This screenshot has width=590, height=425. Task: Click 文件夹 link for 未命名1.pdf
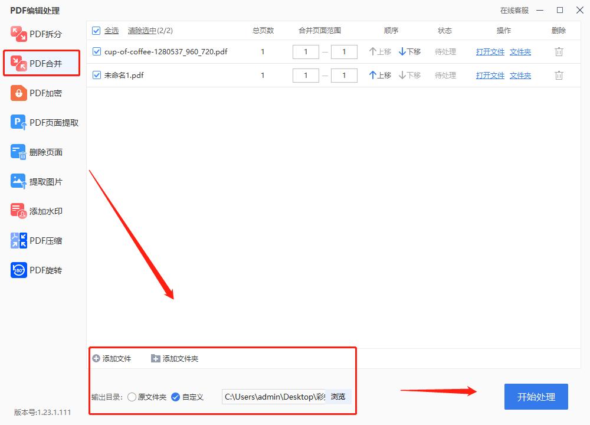[520, 76]
